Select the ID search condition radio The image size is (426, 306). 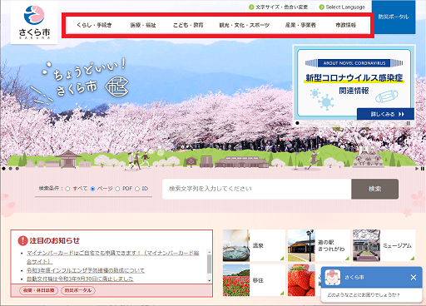pos(137,189)
